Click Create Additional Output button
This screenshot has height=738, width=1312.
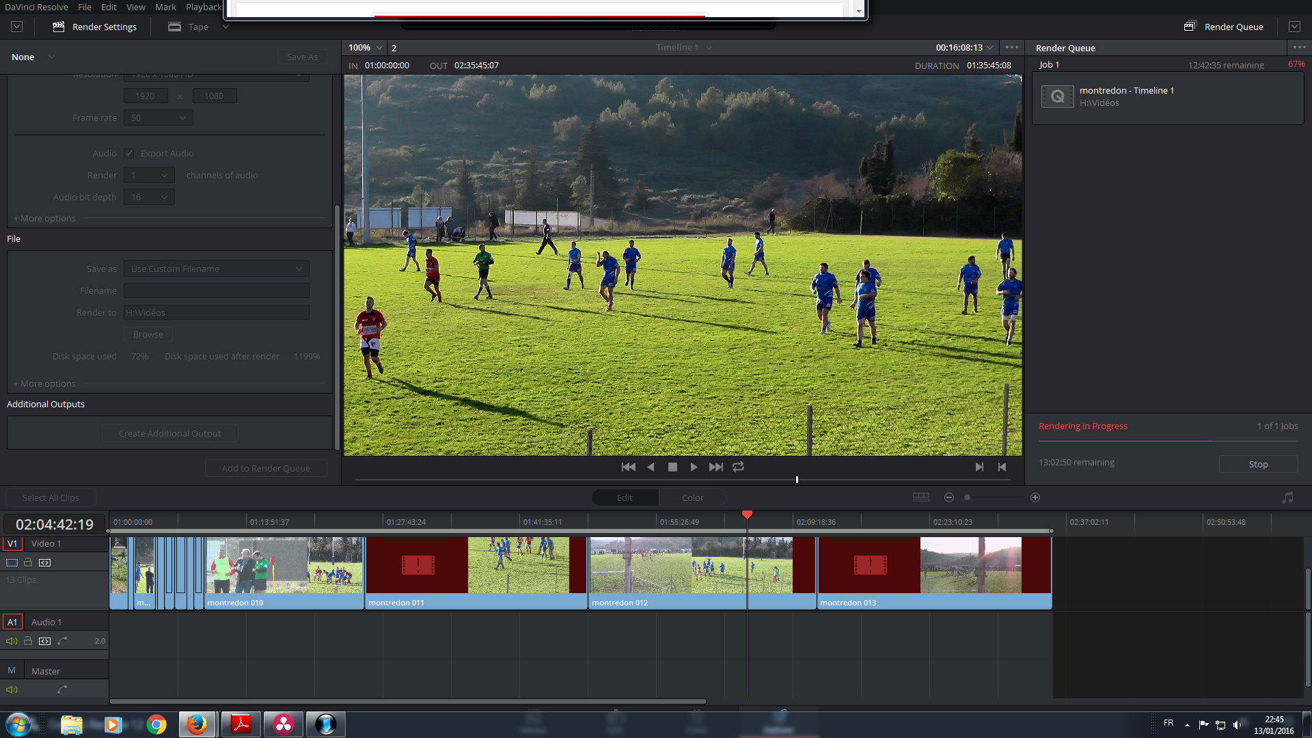click(170, 433)
